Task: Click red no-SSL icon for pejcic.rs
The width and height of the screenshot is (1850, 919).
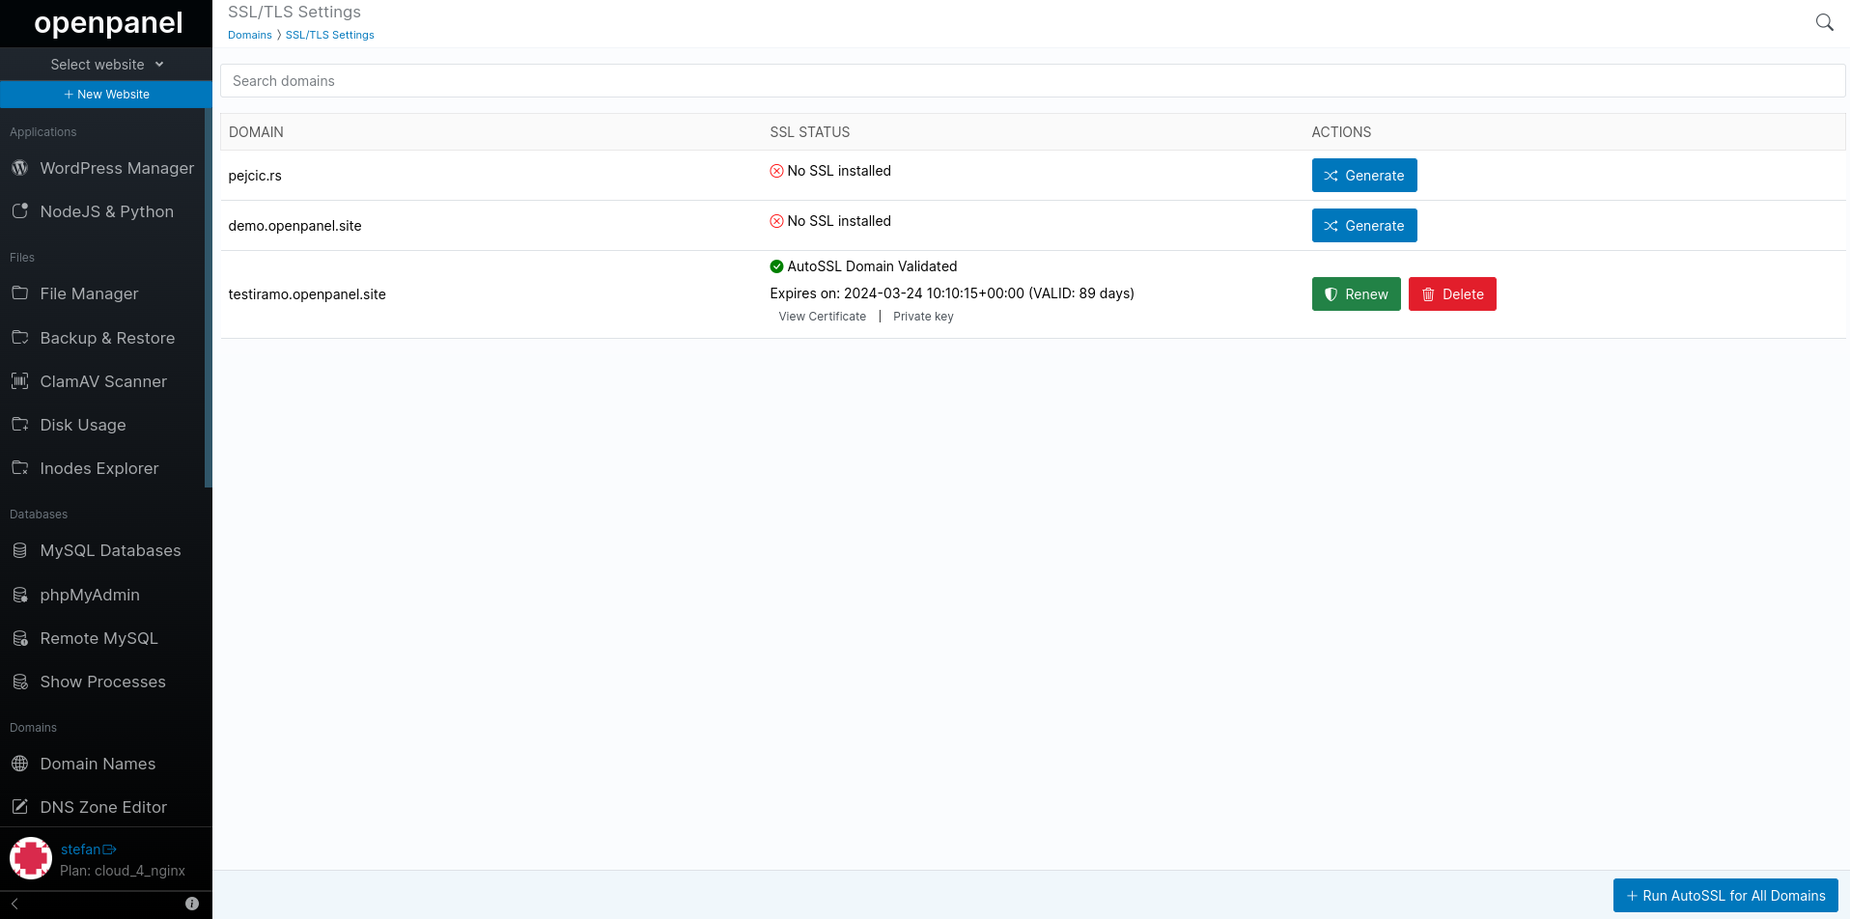Action: point(776,171)
